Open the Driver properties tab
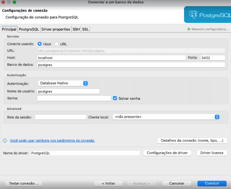 (x=56, y=29)
